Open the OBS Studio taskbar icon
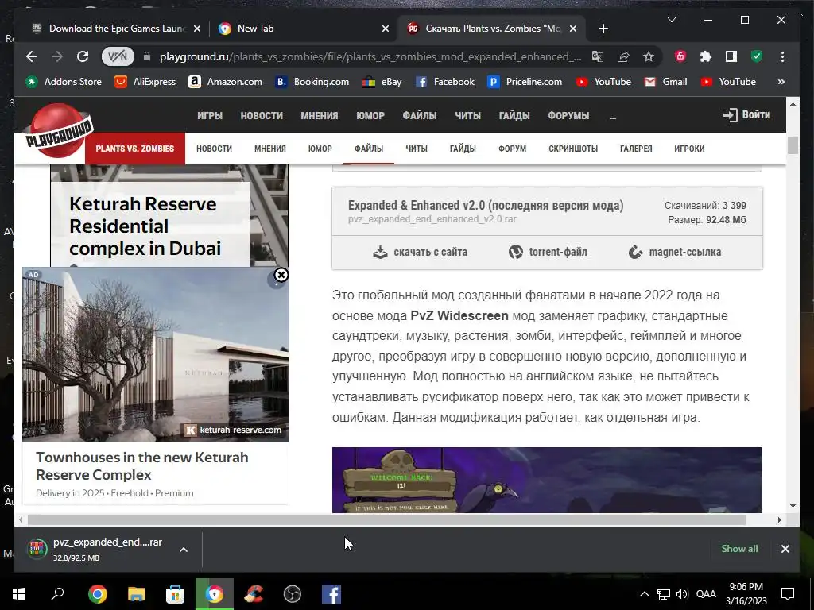 coord(293,594)
